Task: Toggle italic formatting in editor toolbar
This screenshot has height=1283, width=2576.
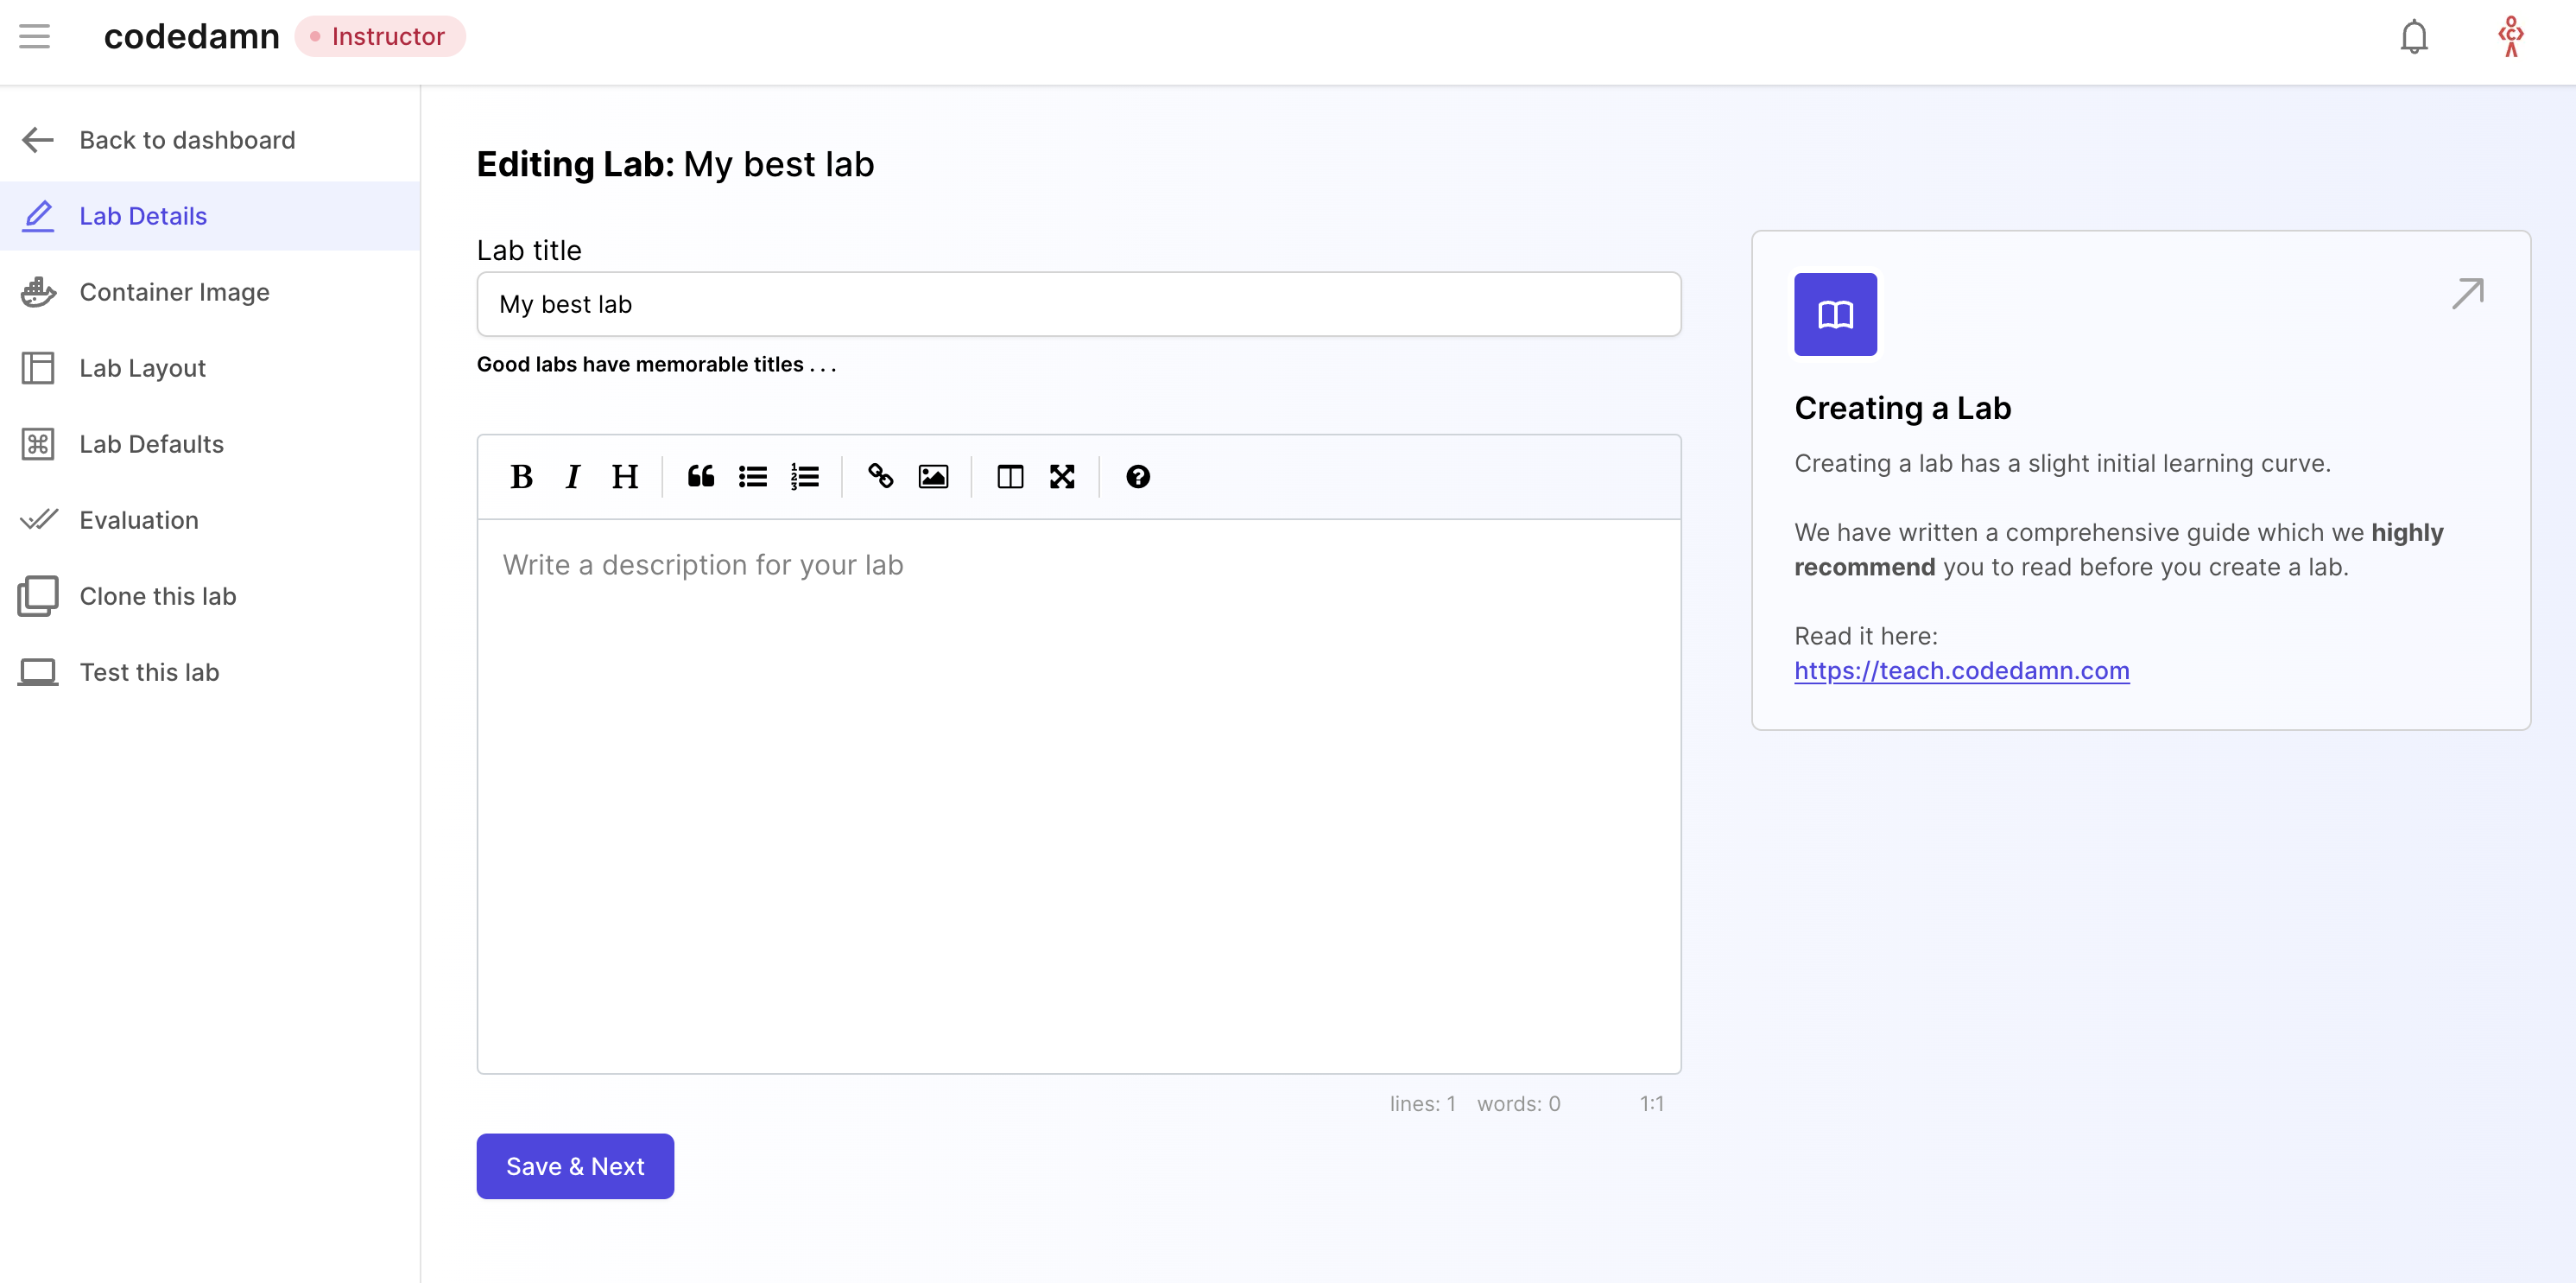Action: [572, 476]
